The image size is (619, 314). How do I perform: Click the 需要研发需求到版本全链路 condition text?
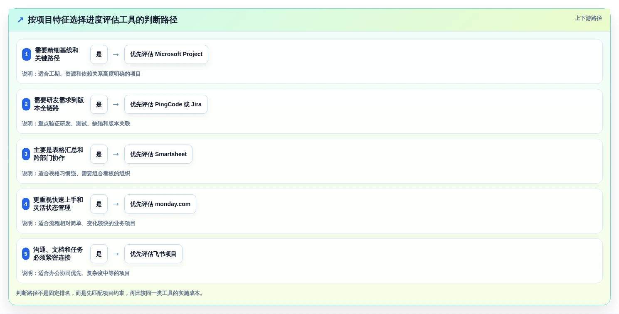[59, 104]
